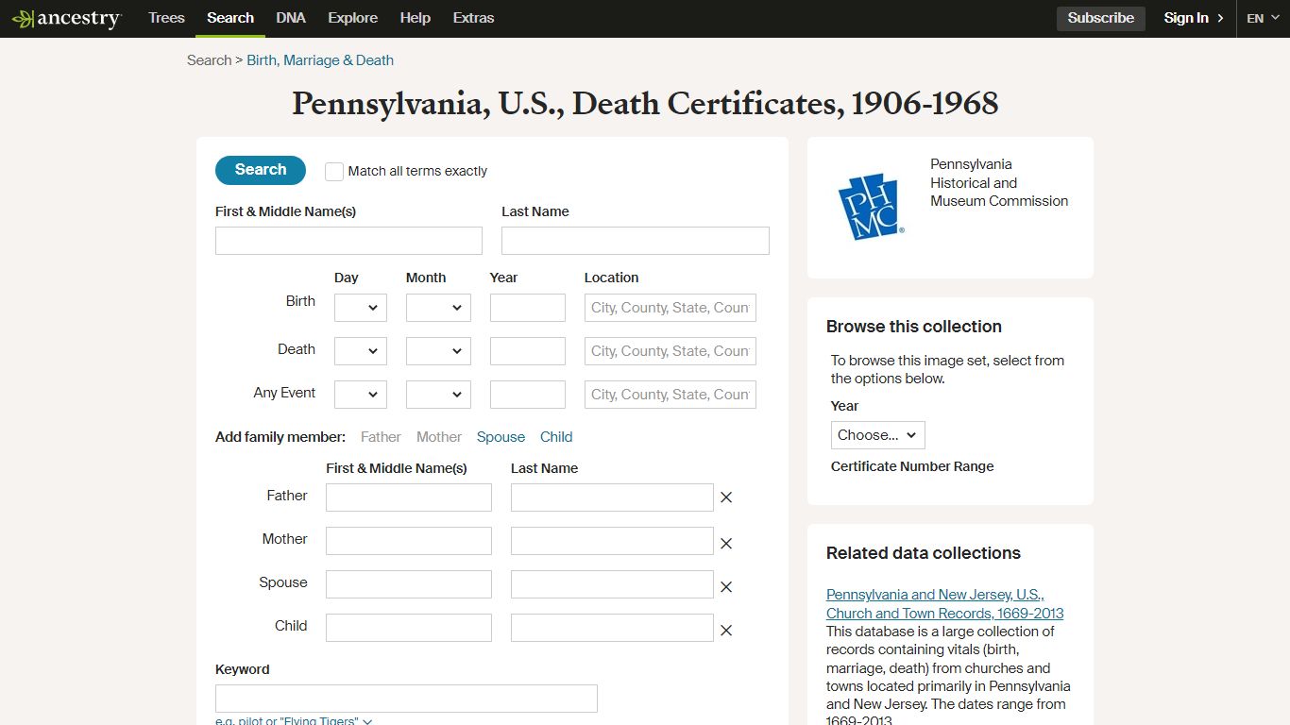Remove the Father row with X

(x=726, y=497)
